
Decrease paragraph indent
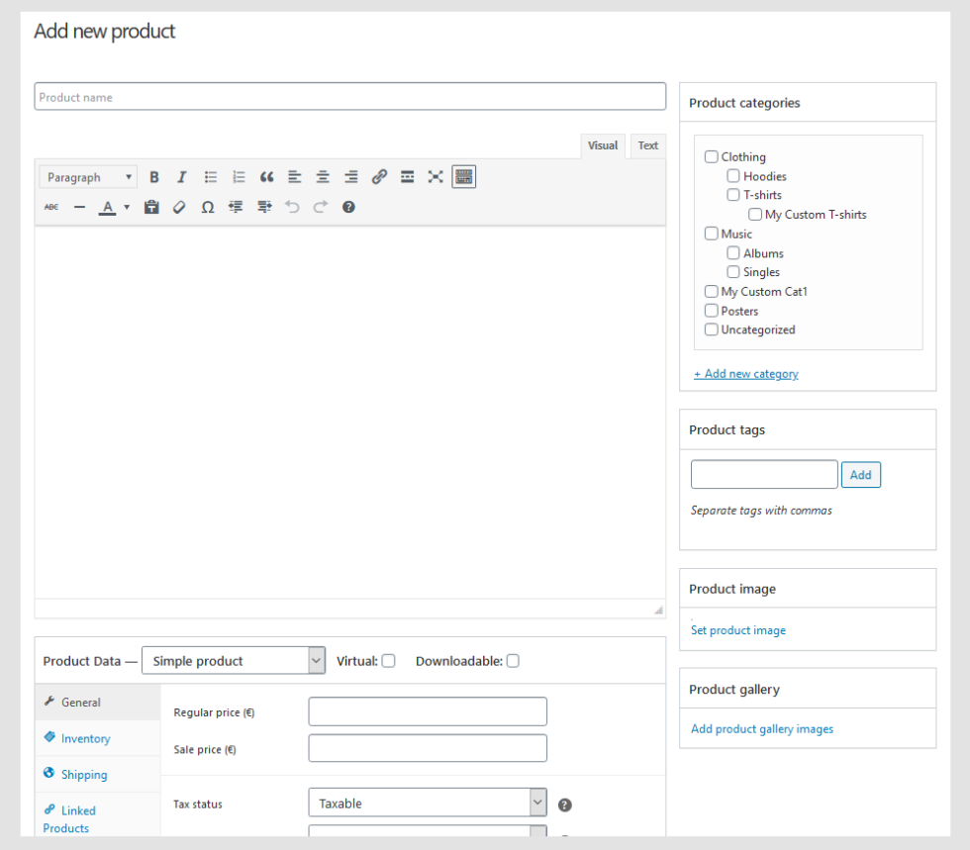(x=236, y=207)
